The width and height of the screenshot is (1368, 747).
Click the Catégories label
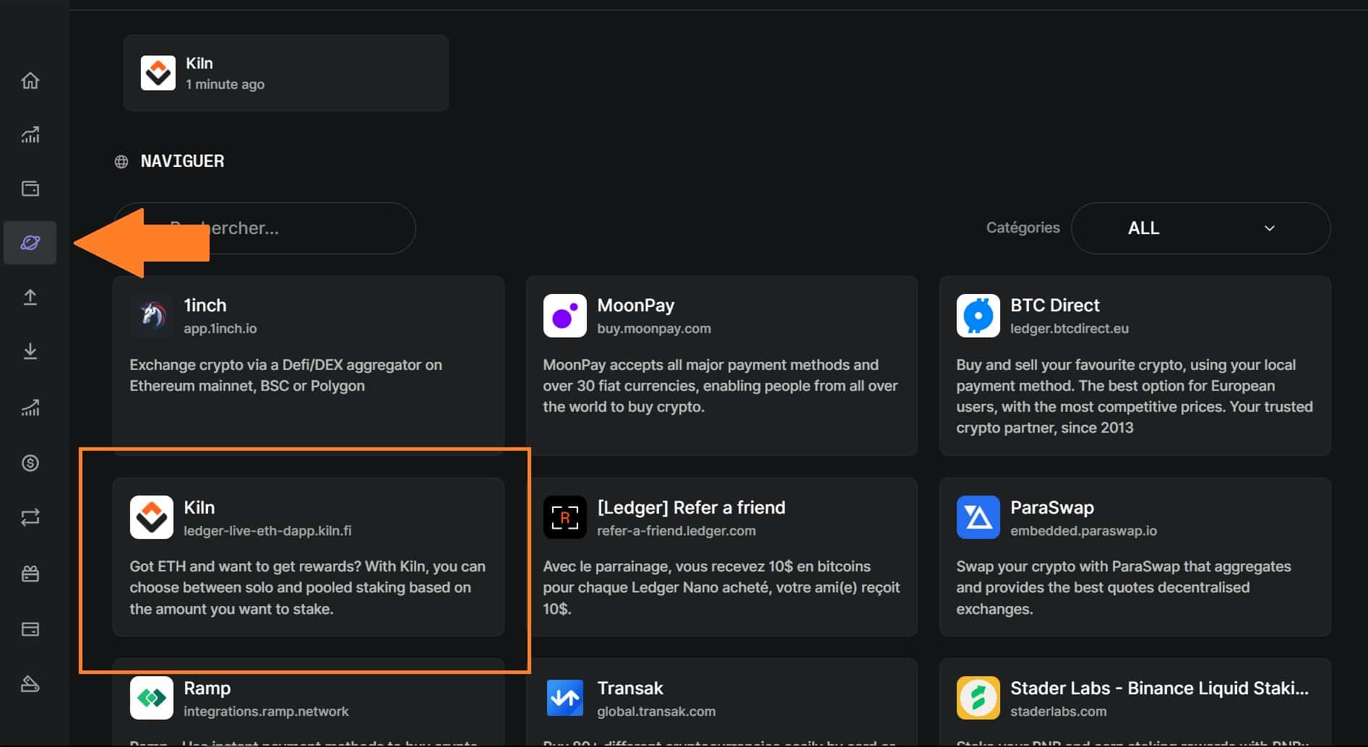[x=1023, y=228]
